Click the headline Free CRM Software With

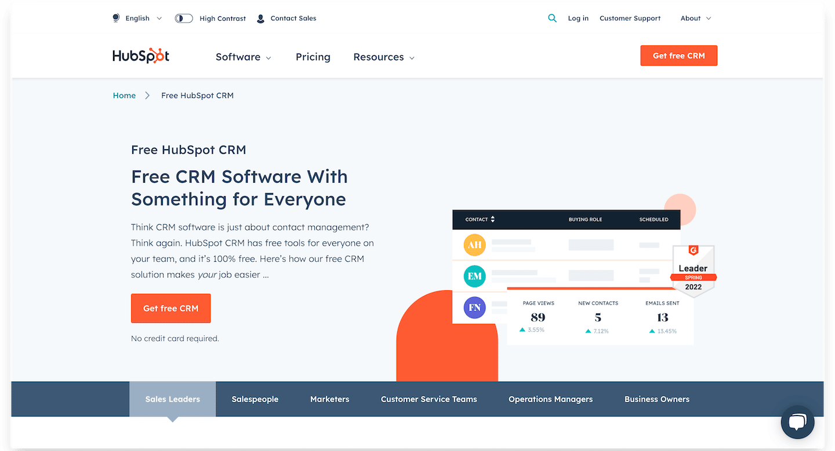[x=239, y=176]
